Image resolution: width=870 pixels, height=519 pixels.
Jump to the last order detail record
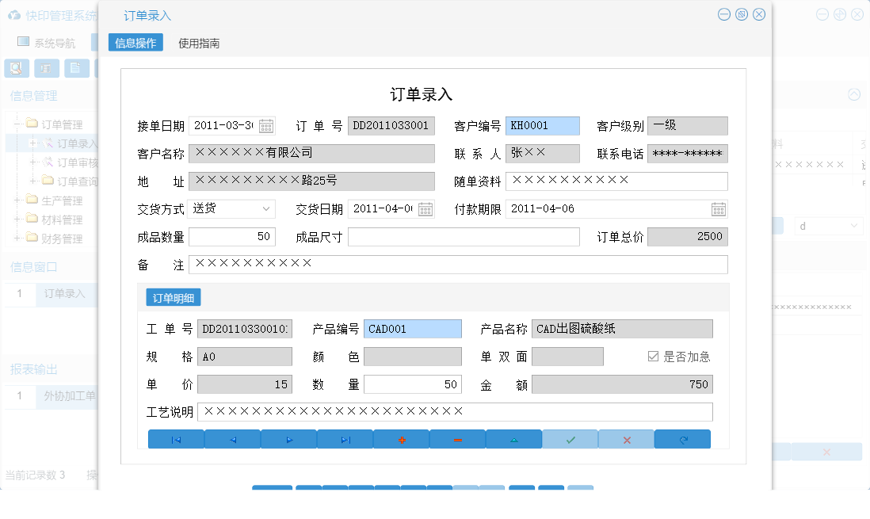pos(345,438)
